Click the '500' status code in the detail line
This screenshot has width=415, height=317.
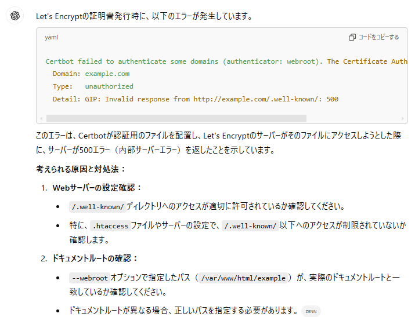coord(332,99)
